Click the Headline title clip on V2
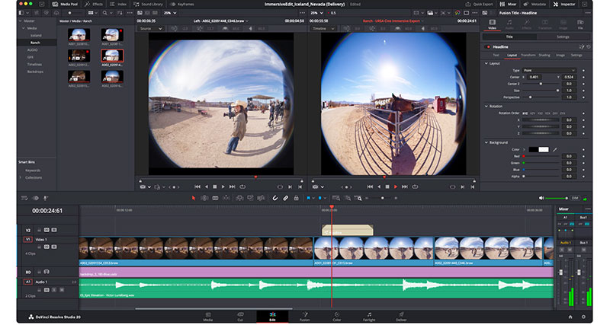The width and height of the screenshot is (610, 325). pos(348,231)
